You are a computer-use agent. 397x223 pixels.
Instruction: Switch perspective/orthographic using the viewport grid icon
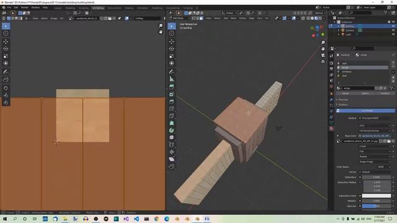pos(323,61)
